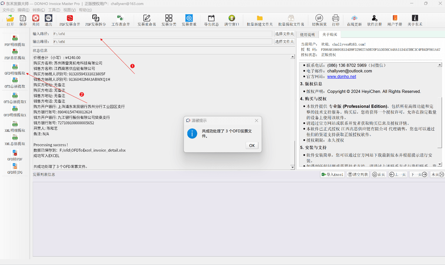This screenshot has width=445, height=265.
Task: Click the 导入Excel button
Action: point(332,174)
